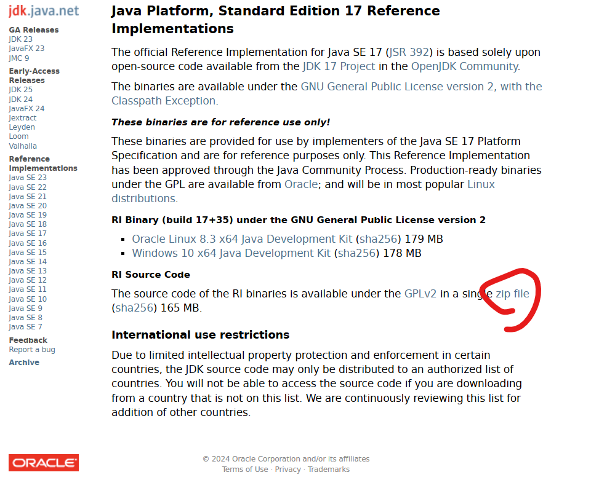Open the Archive link in sidebar
The image size is (607, 491).
click(24, 363)
